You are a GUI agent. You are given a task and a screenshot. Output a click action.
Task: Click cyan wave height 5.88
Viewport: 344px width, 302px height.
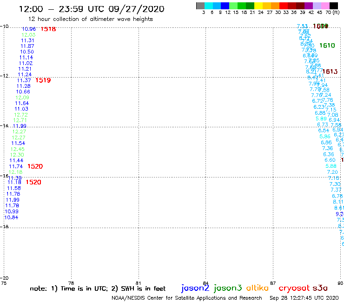[x=331, y=166]
